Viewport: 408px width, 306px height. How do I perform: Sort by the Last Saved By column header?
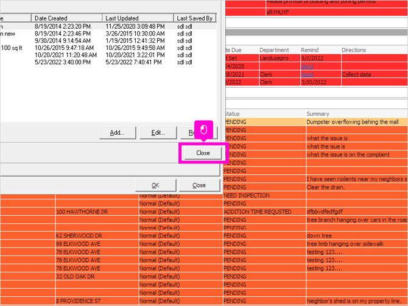pos(195,18)
